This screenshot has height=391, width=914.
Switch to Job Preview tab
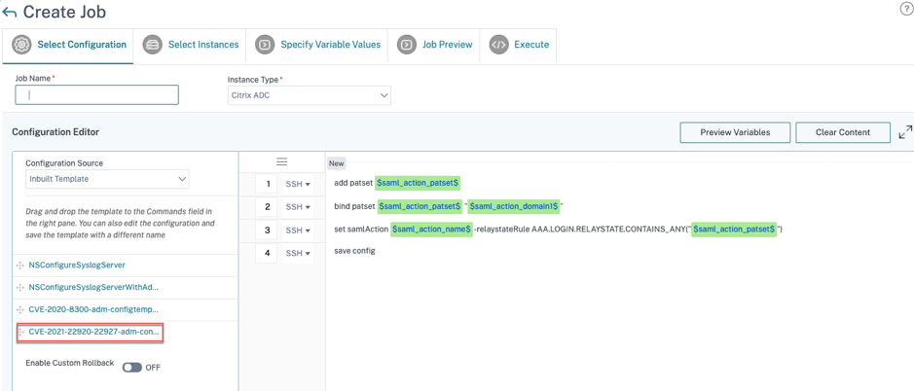coord(434,45)
